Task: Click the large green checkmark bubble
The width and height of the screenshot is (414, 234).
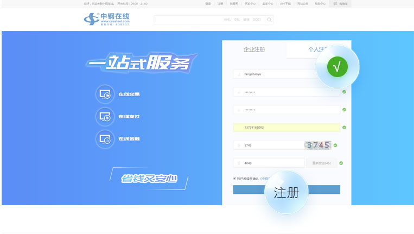Action: point(337,67)
